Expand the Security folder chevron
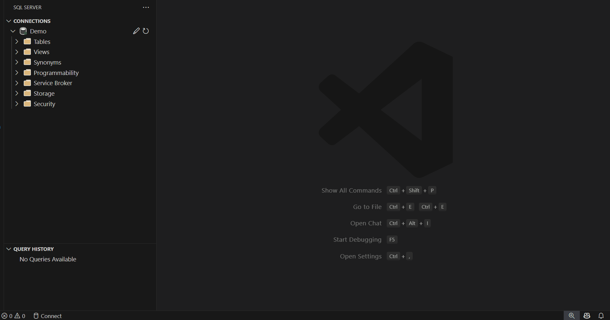This screenshot has width=610, height=320. click(17, 104)
